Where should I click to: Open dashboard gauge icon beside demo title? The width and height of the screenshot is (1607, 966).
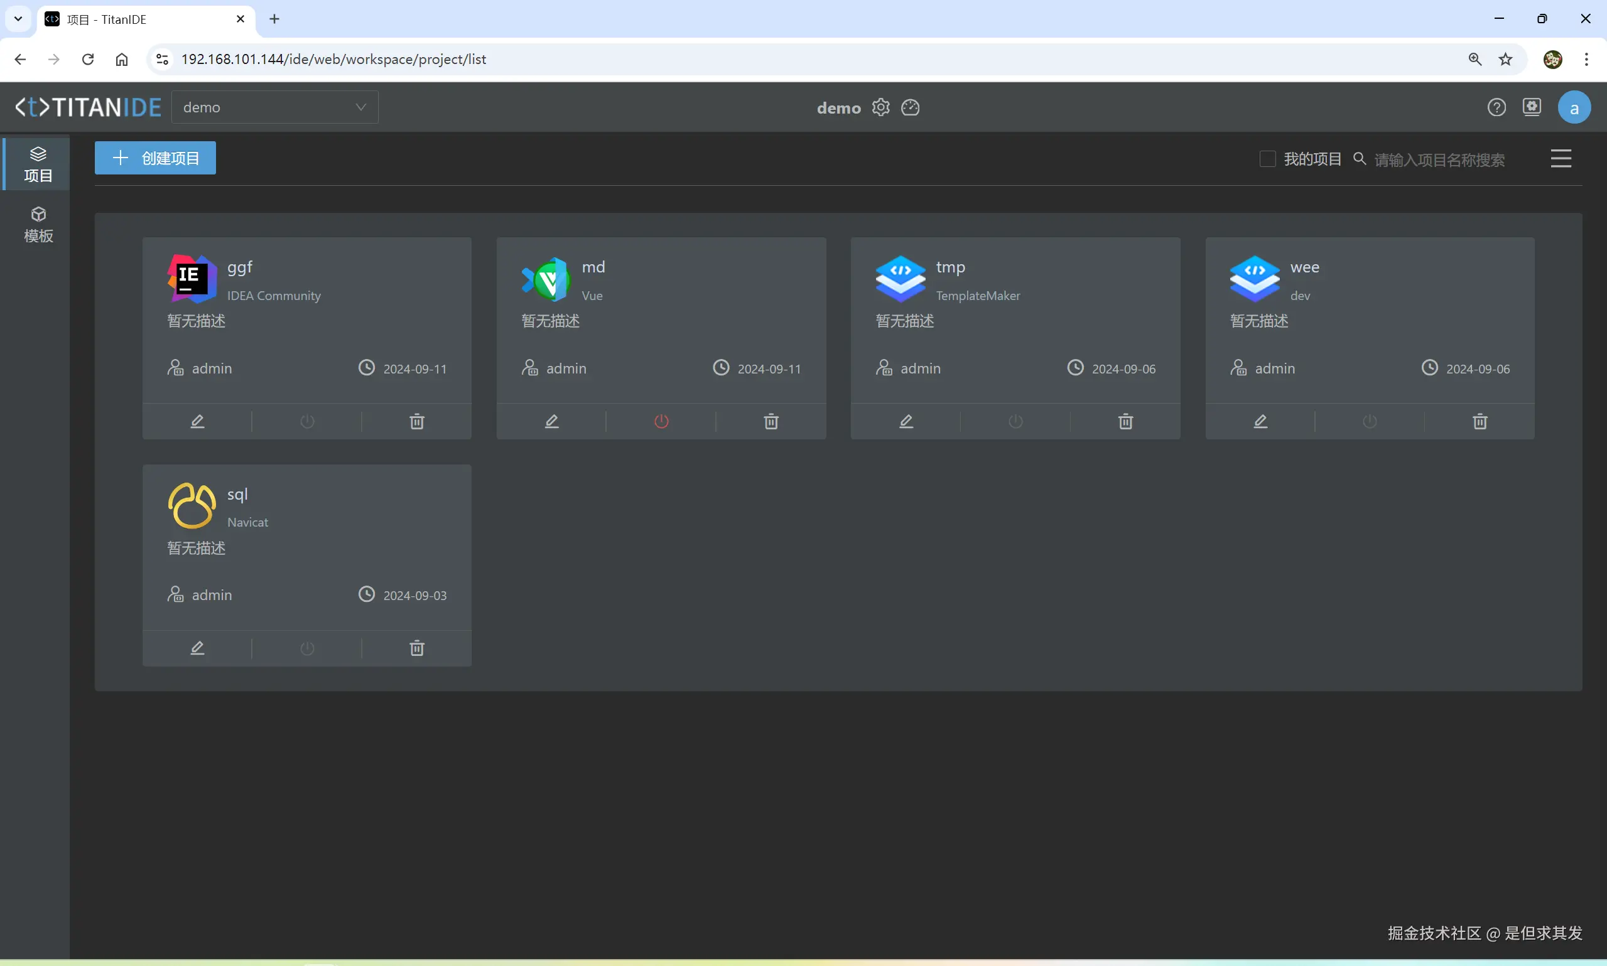(x=911, y=107)
